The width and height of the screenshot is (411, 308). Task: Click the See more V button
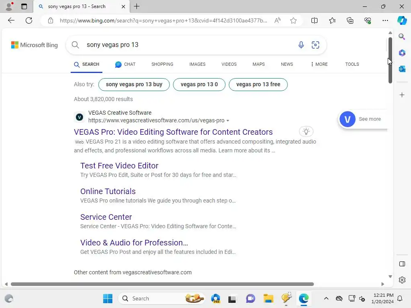pos(362,119)
